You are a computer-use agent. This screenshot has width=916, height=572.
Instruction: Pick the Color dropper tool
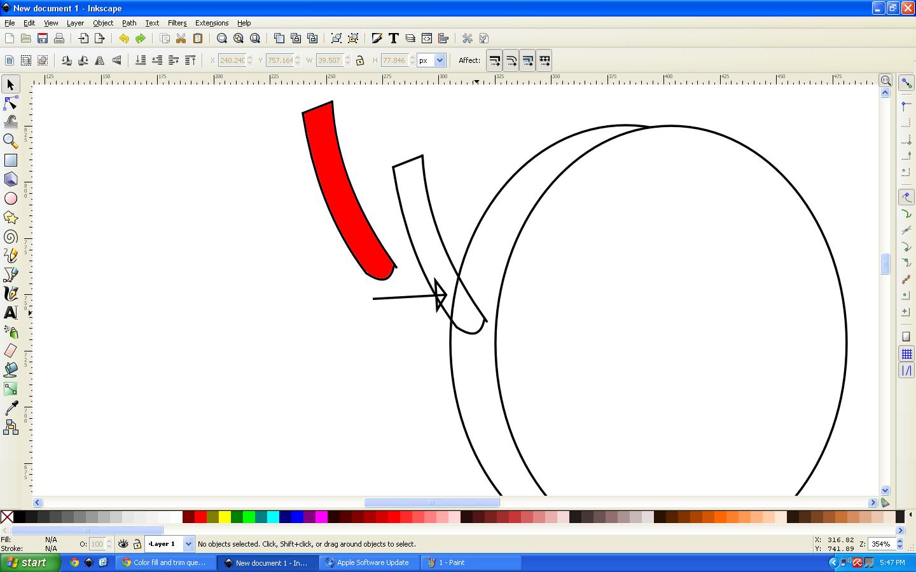(11, 408)
